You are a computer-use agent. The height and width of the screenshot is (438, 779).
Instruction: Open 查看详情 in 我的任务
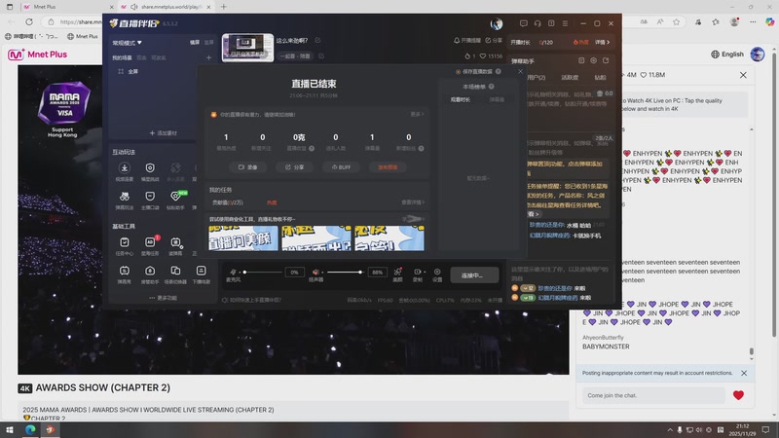[x=413, y=202]
